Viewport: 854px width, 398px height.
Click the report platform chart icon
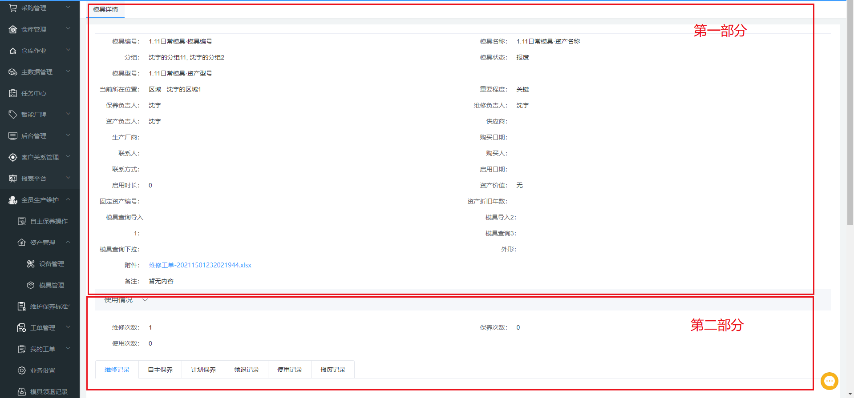click(x=13, y=179)
